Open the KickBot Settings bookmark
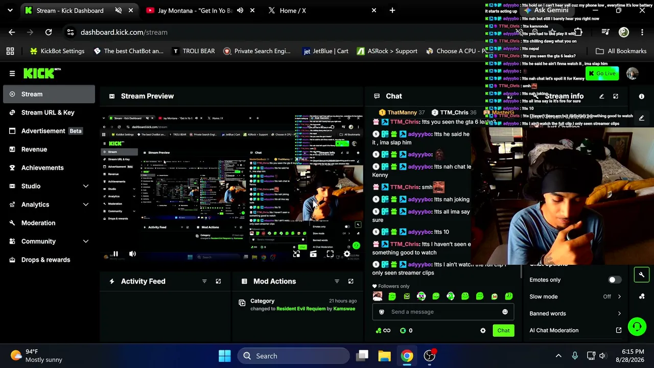 click(57, 51)
